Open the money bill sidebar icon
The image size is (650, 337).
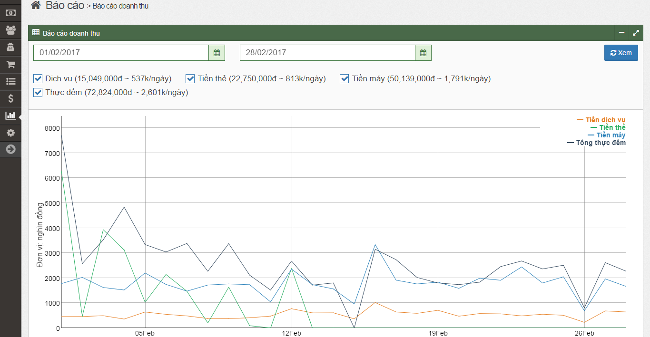[10, 13]
